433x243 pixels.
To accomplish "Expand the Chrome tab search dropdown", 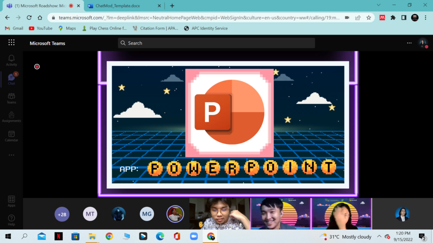I will coord(378,5).
